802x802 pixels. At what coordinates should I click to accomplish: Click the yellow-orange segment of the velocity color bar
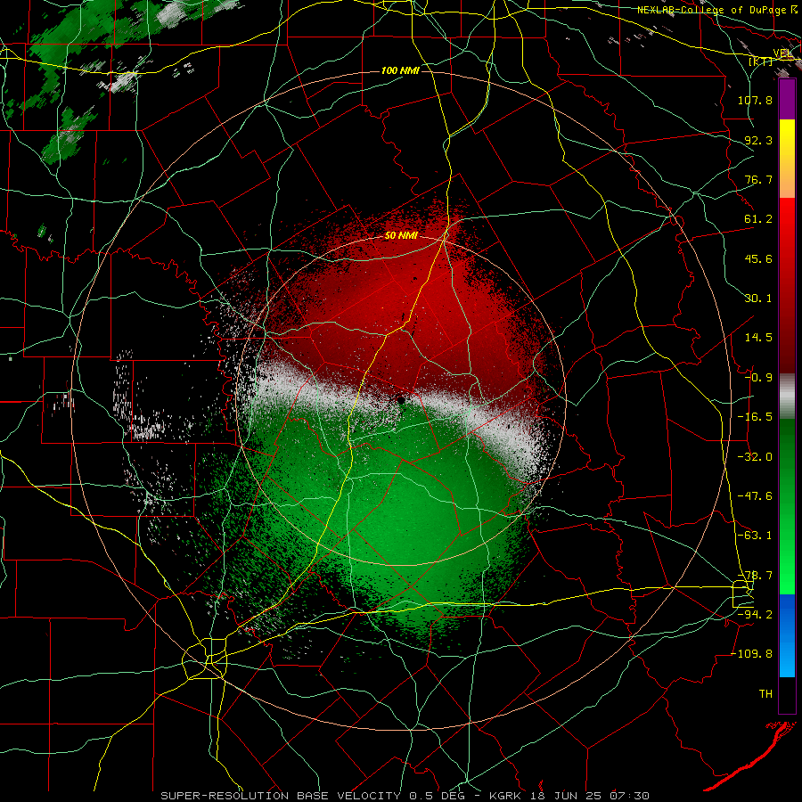pos(787,159)
